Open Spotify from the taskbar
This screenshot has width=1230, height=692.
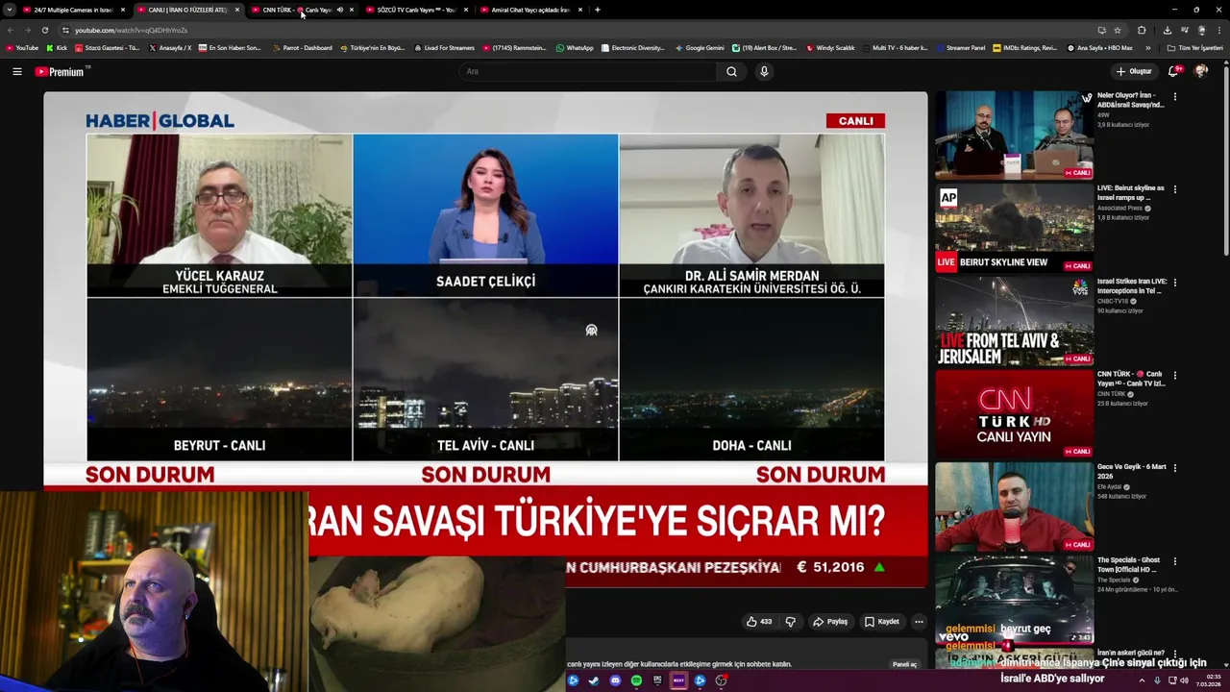click(x=636, y=680)
